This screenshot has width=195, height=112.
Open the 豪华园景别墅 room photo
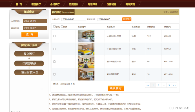tap(86, 74)
